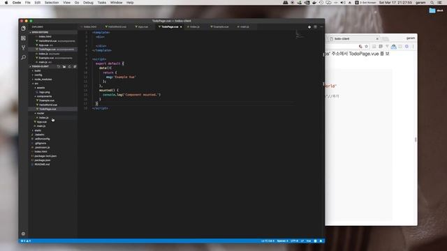Expand the node_modules folder
Screen dimensions: 447x251
pyautogui.click(x=43, y=79)
